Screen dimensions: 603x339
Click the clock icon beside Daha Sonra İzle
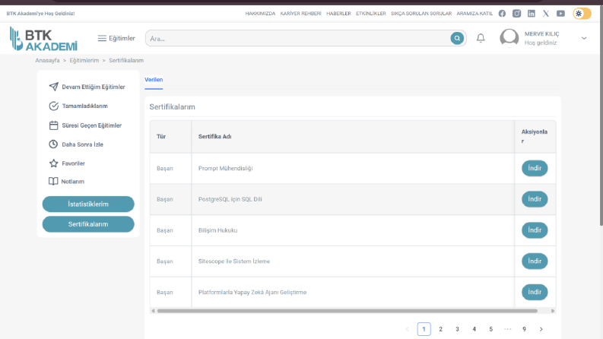[x=53, y=144]
